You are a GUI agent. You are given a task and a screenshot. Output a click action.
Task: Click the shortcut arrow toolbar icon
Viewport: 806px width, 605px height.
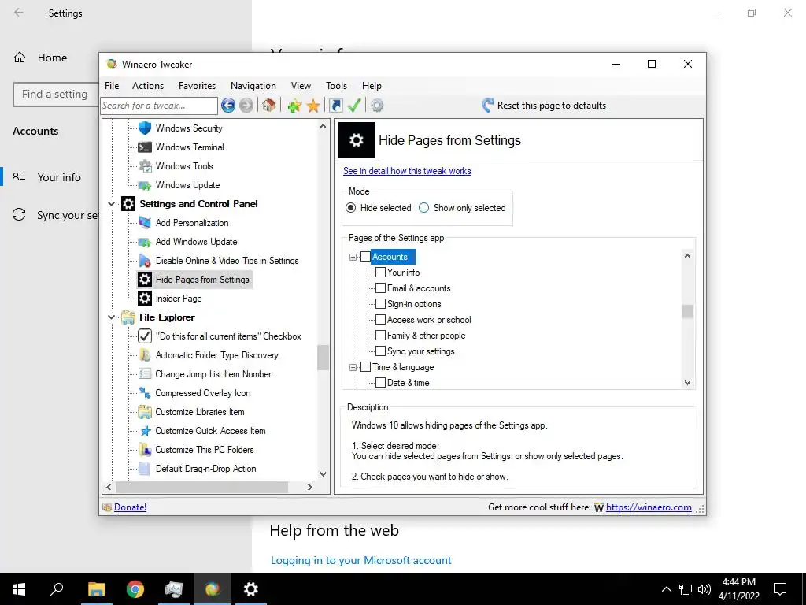click(x=335, y=106)
